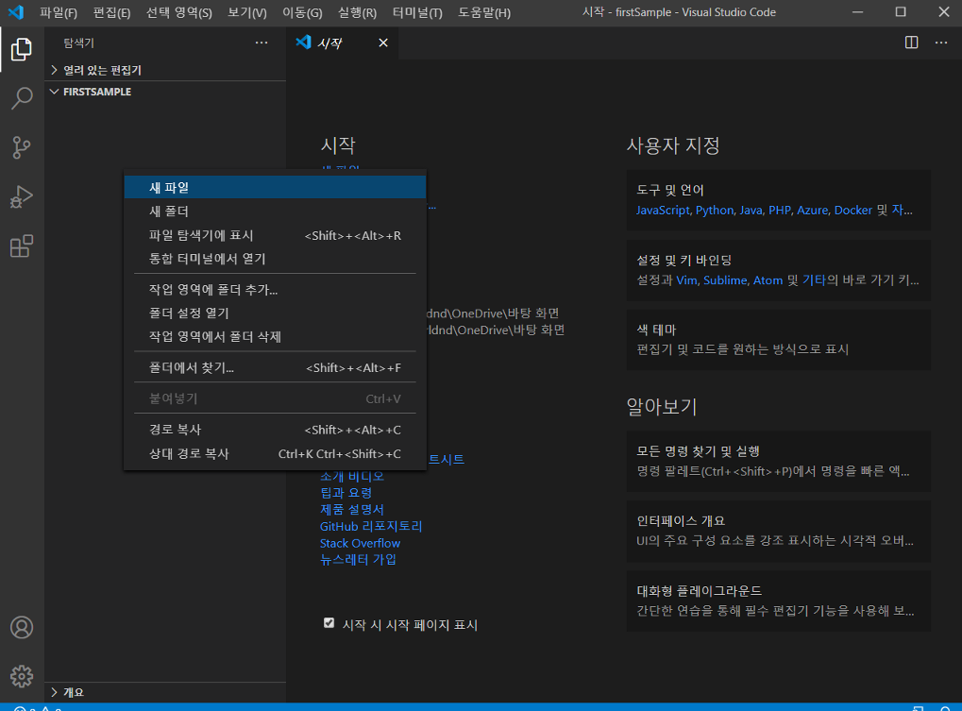The width and height of the screenshot is (962, 711).
Task: Close the 시작 tab
Action: click(383, 42)
